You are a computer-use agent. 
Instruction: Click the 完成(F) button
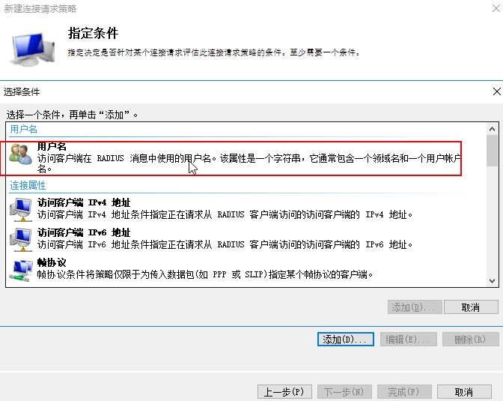pos(404,392)
